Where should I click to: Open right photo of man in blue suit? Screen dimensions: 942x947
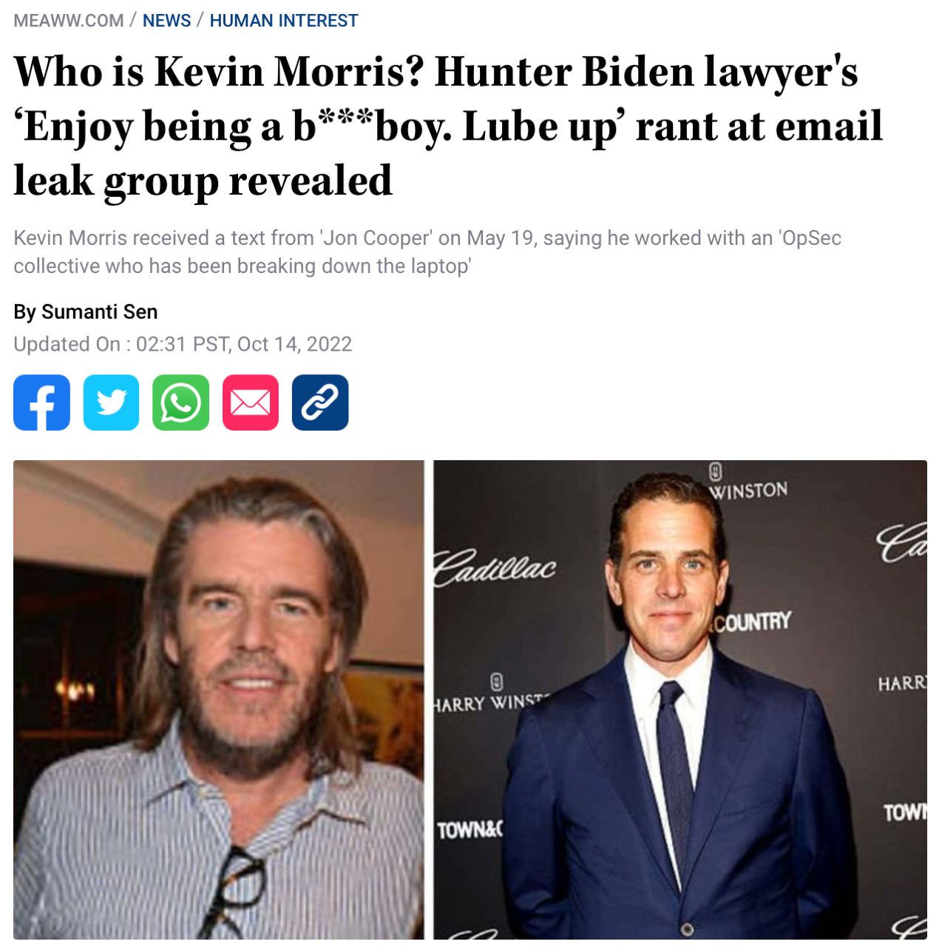coord(680,700)
